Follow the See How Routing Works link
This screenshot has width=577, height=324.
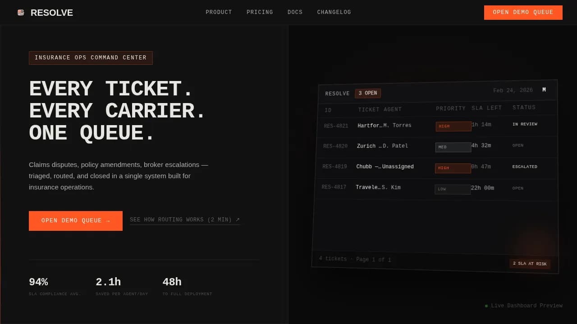click(185, 220)
